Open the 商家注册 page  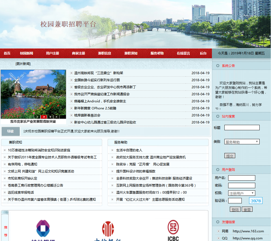[x=79, y=53]
